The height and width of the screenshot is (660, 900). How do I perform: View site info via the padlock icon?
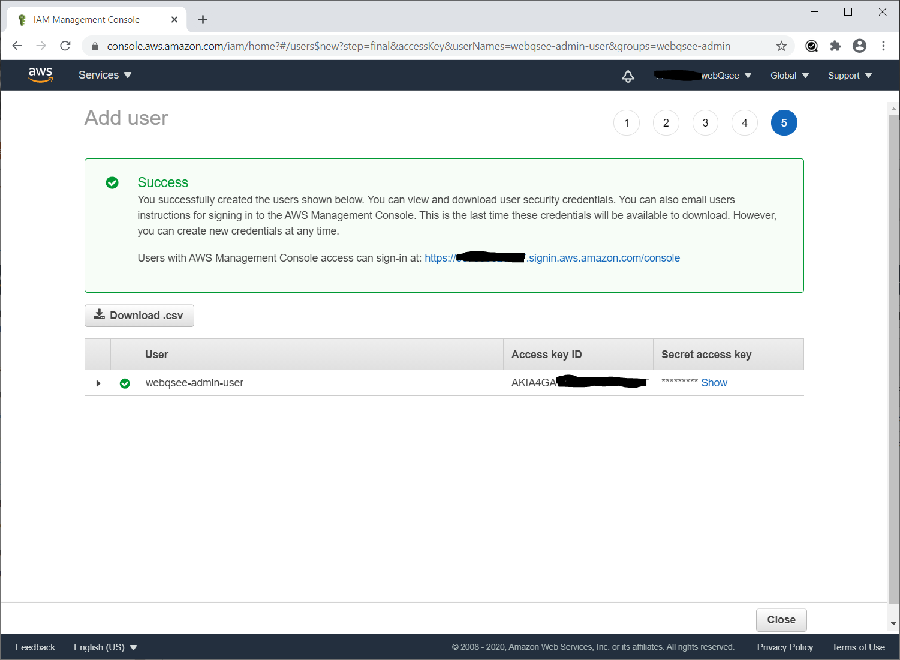click(x=95, y=46)
